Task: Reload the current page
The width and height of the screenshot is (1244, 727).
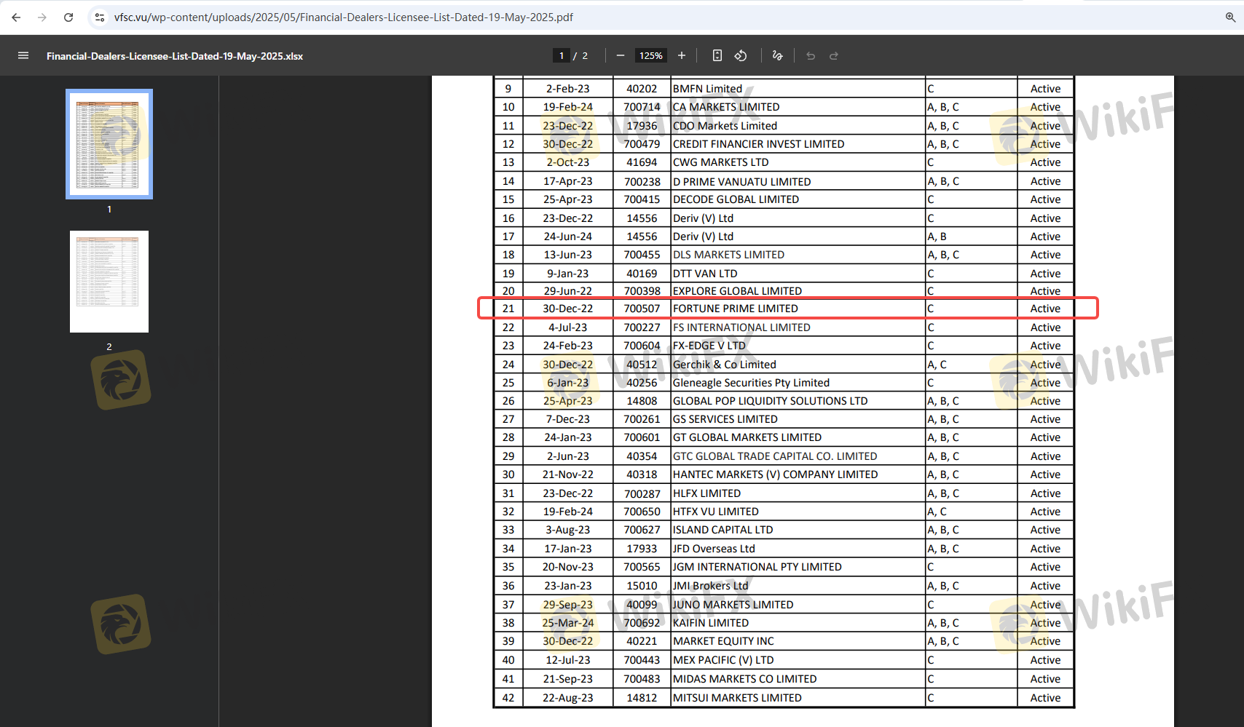Action: click(68, 17)
